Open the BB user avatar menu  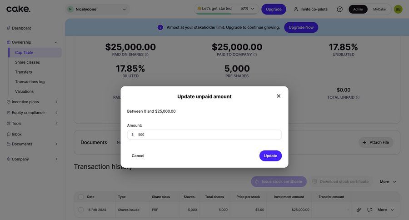398,9
